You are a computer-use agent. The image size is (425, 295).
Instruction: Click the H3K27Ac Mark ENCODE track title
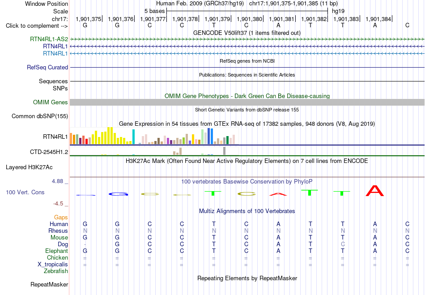247,161
